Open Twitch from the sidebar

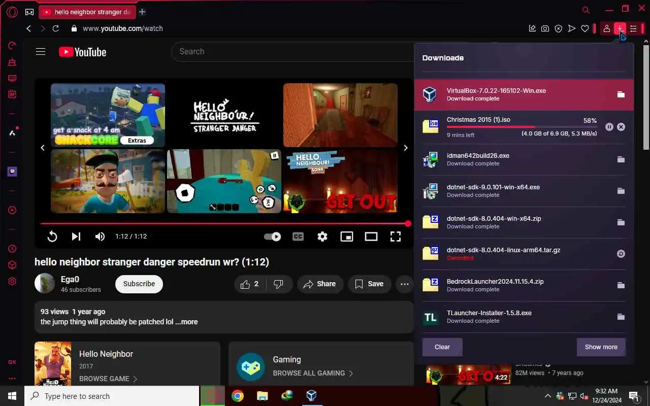[12, 172]
